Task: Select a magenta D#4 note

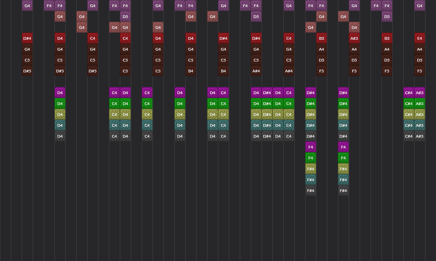Action: click(x=267, y=92)
